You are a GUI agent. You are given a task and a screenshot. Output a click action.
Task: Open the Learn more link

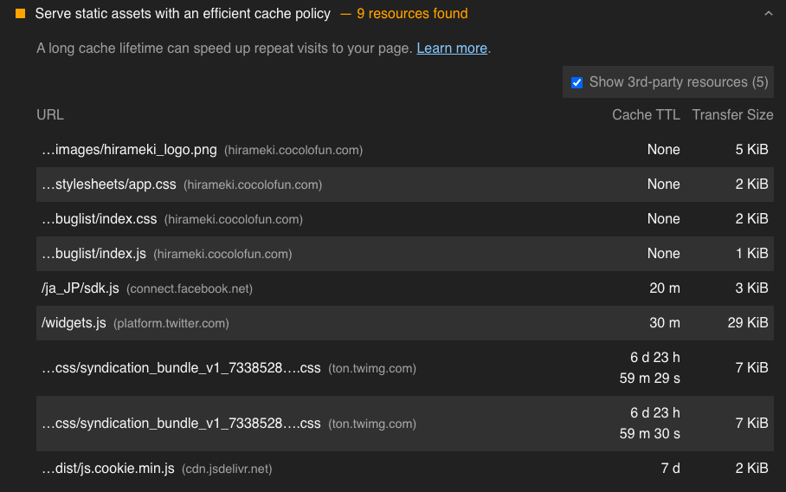452,49
